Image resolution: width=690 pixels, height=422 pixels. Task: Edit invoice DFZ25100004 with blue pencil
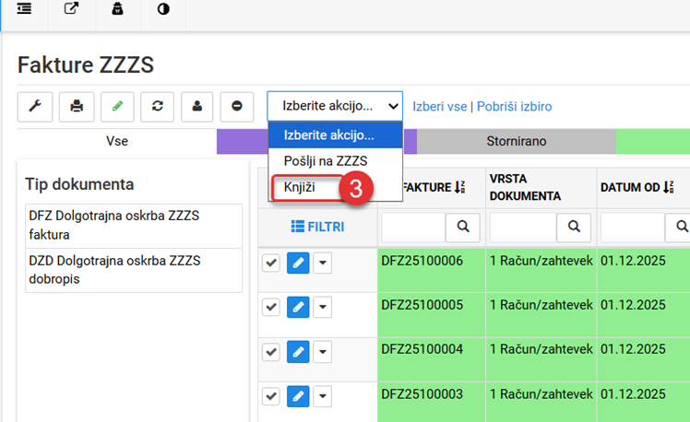[x=298, y=352]
